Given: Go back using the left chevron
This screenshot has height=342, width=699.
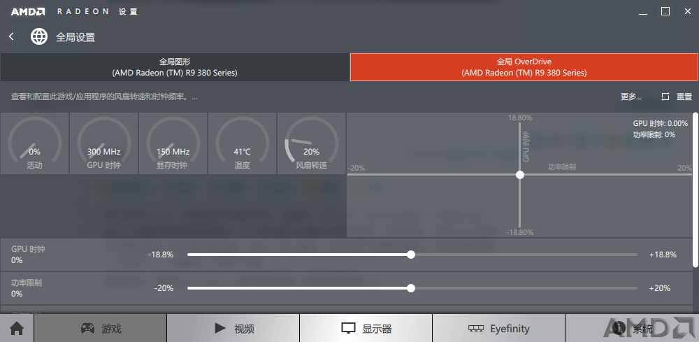Looking at the screenshot, I should click(12, 36).
